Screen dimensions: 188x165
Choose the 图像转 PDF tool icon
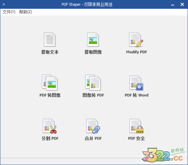coord(93,83)
